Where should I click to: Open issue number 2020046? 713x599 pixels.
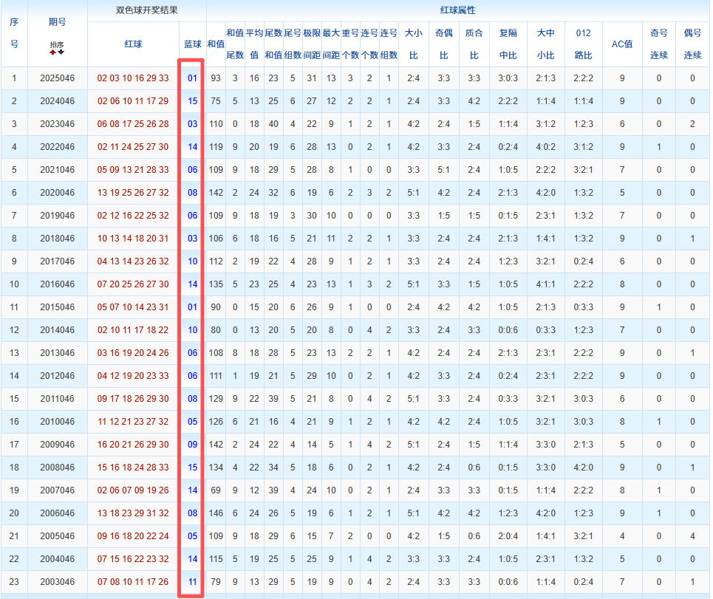(x=57, y=193)
